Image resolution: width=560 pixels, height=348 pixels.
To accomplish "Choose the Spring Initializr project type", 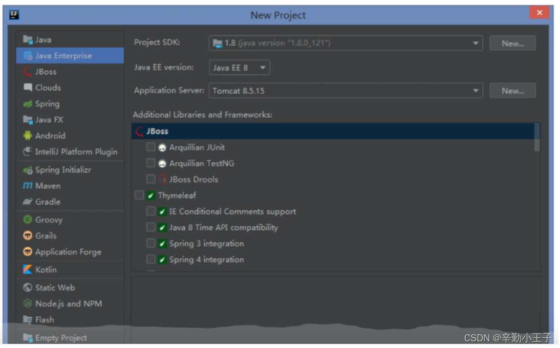I will point(70,170).
